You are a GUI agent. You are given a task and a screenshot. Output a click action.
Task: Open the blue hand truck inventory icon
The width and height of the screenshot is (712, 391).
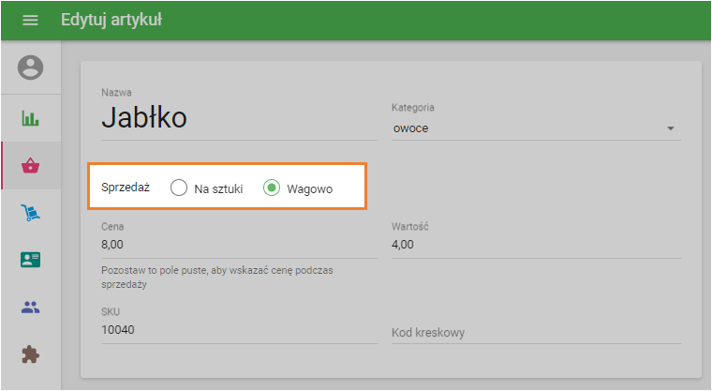tap(30, 212)
